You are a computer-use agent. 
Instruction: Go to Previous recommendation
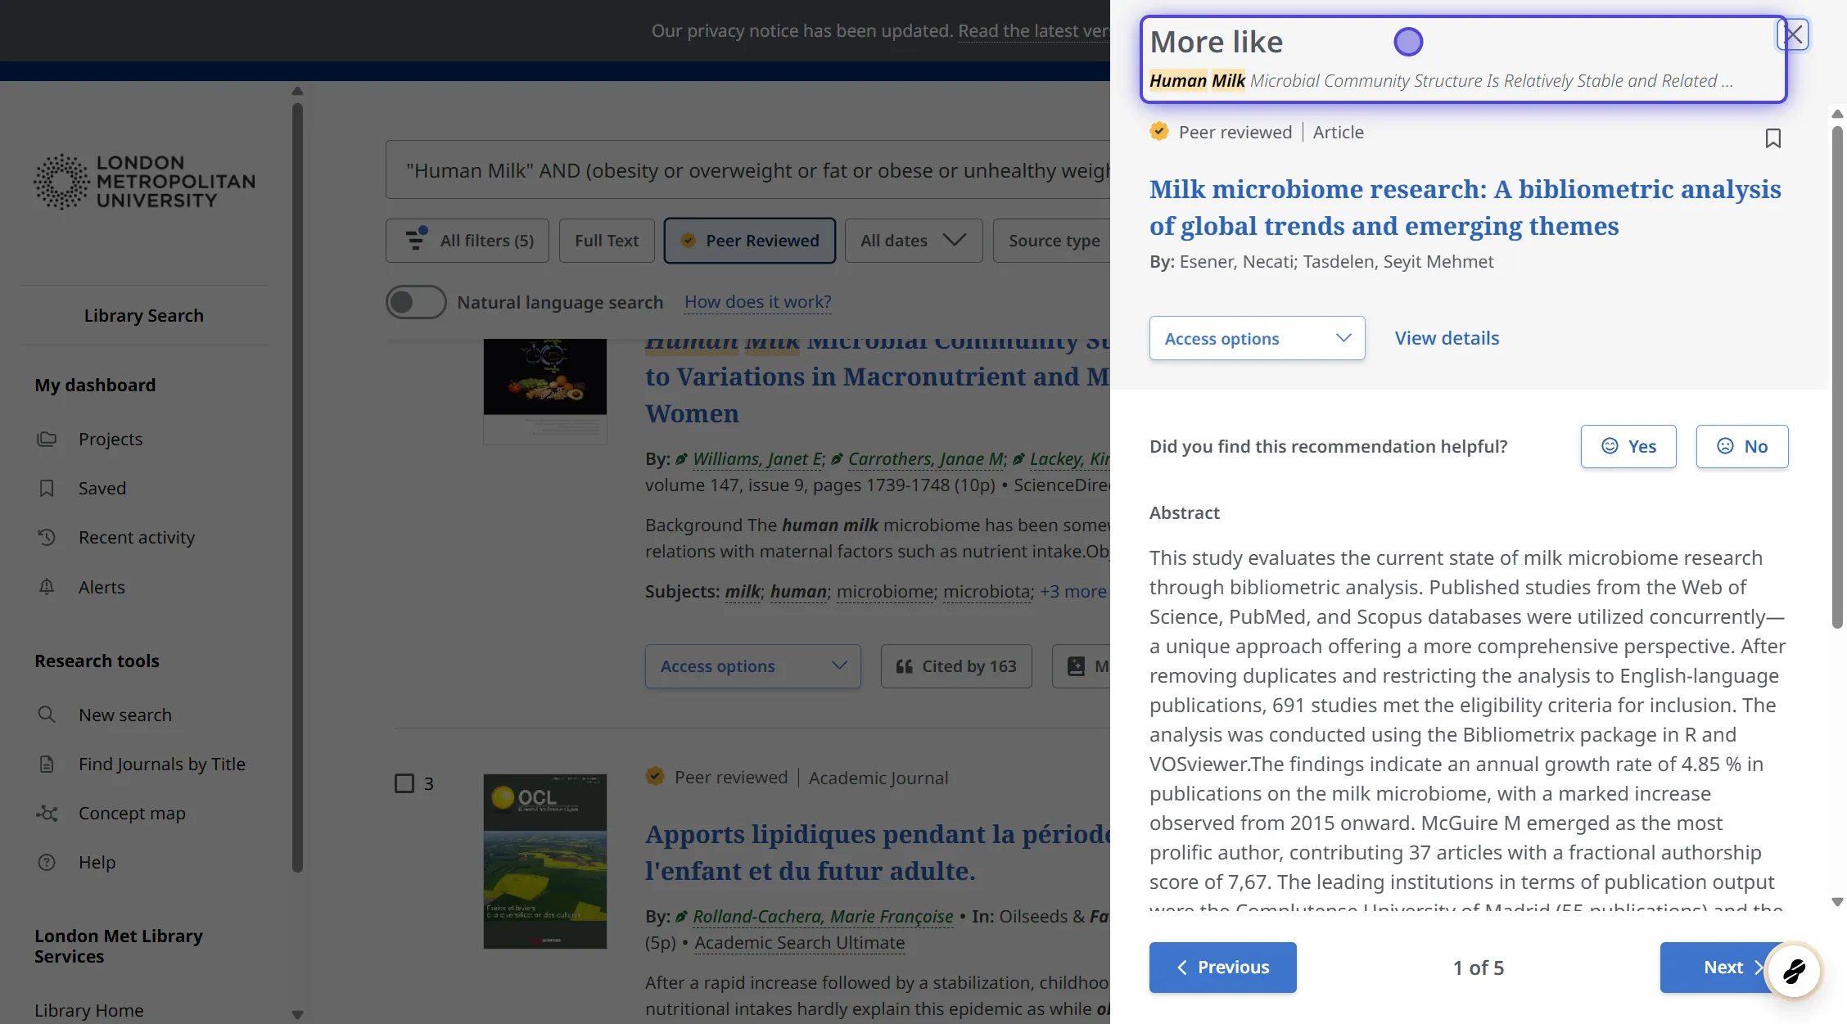tap(1222, 968)
